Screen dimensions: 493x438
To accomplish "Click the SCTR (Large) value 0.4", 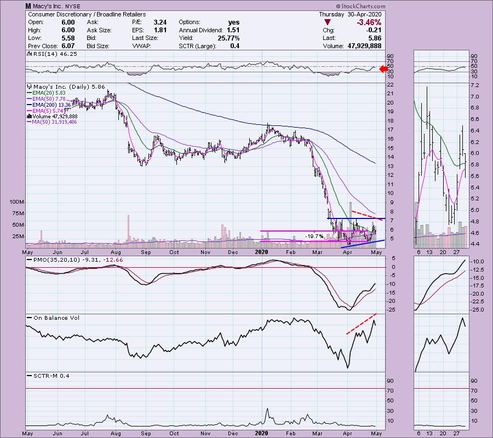I will pyautogui.click(x=234, y=46).
